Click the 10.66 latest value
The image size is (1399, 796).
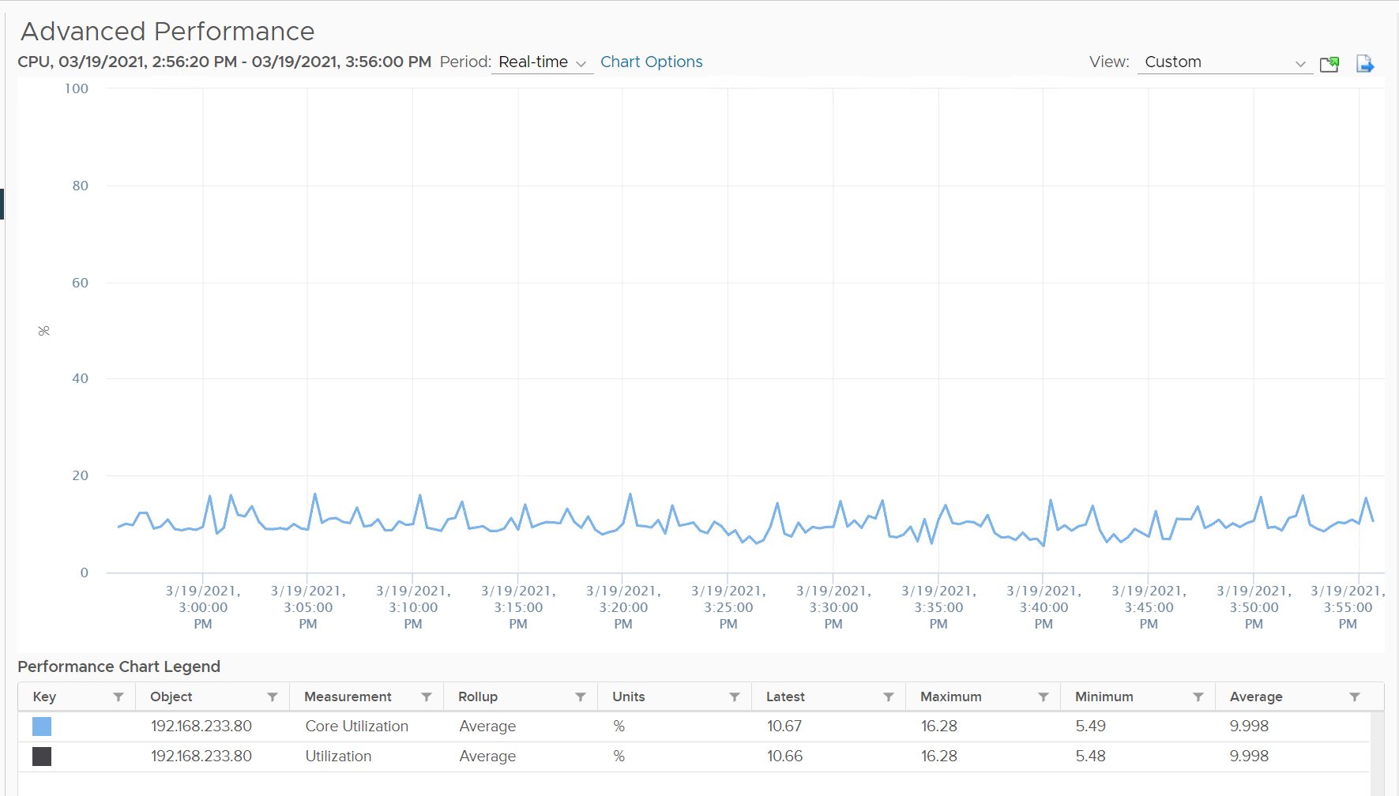(x=784, y=757)
